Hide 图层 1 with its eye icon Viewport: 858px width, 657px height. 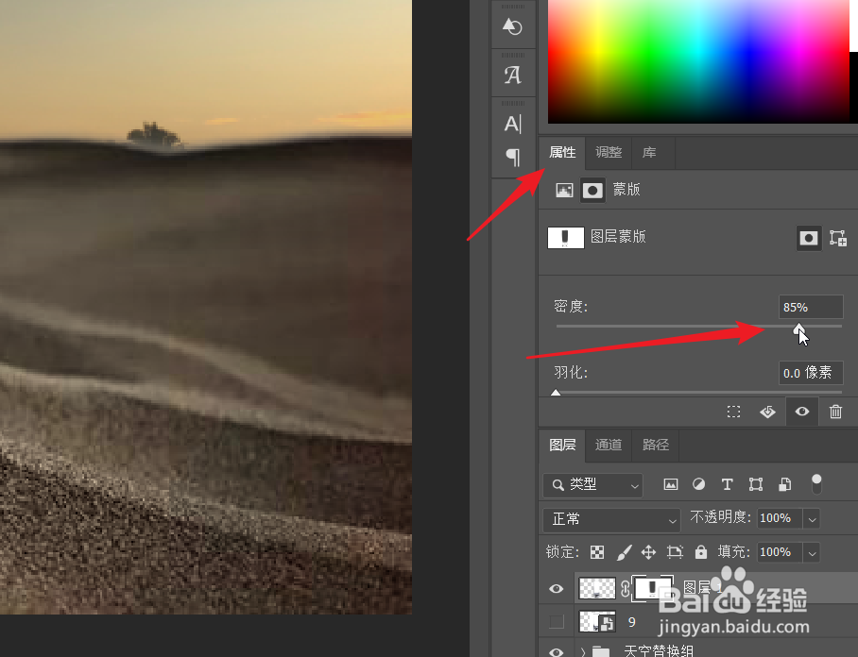(x=556, y=589)
